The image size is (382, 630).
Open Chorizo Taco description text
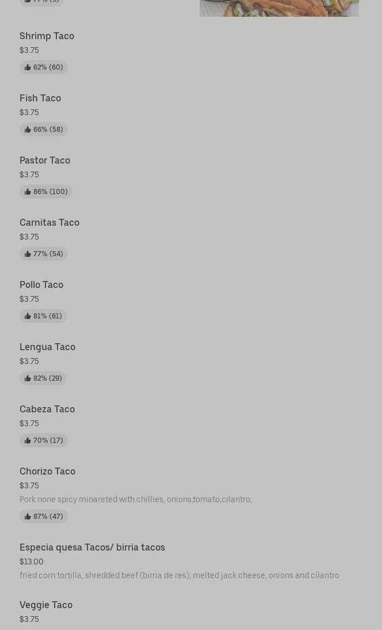coord(135,499)
